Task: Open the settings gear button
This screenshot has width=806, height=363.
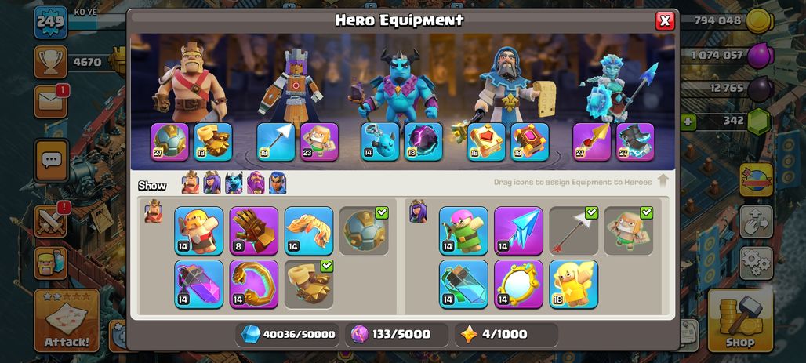Action: (x=756, y=263)
